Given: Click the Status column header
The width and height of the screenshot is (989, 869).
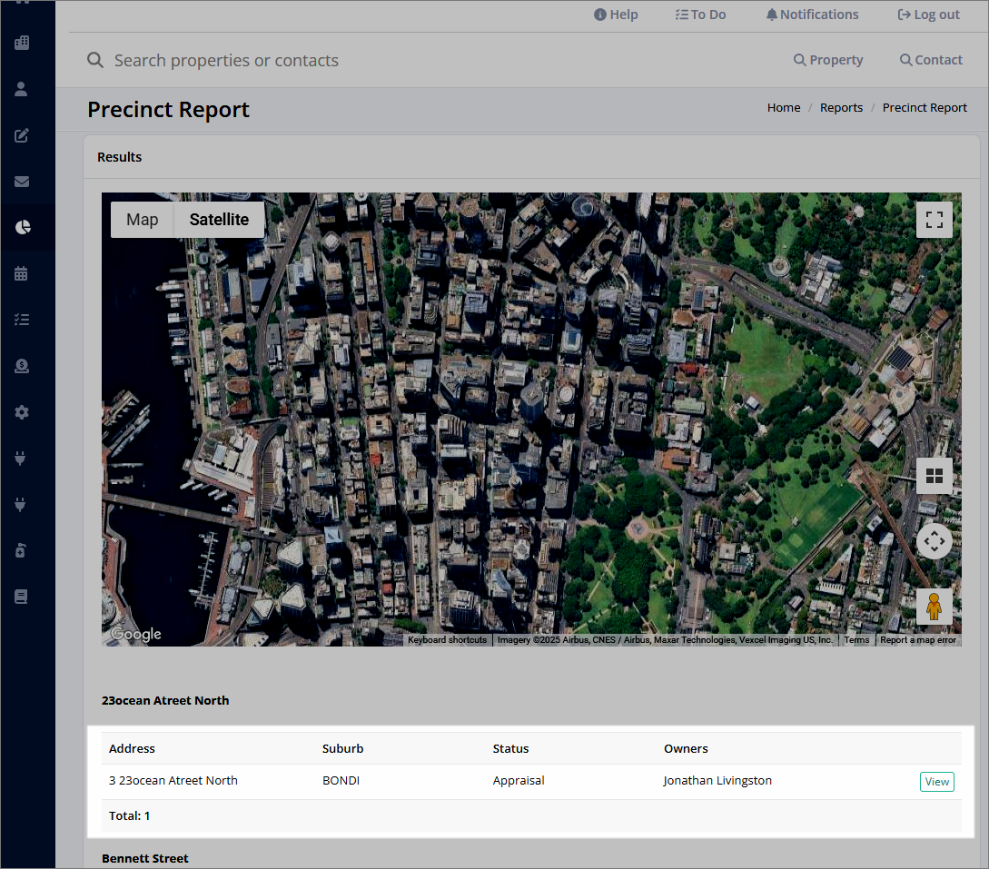Looking at the screenshot, I should click(x=510, y=748).
